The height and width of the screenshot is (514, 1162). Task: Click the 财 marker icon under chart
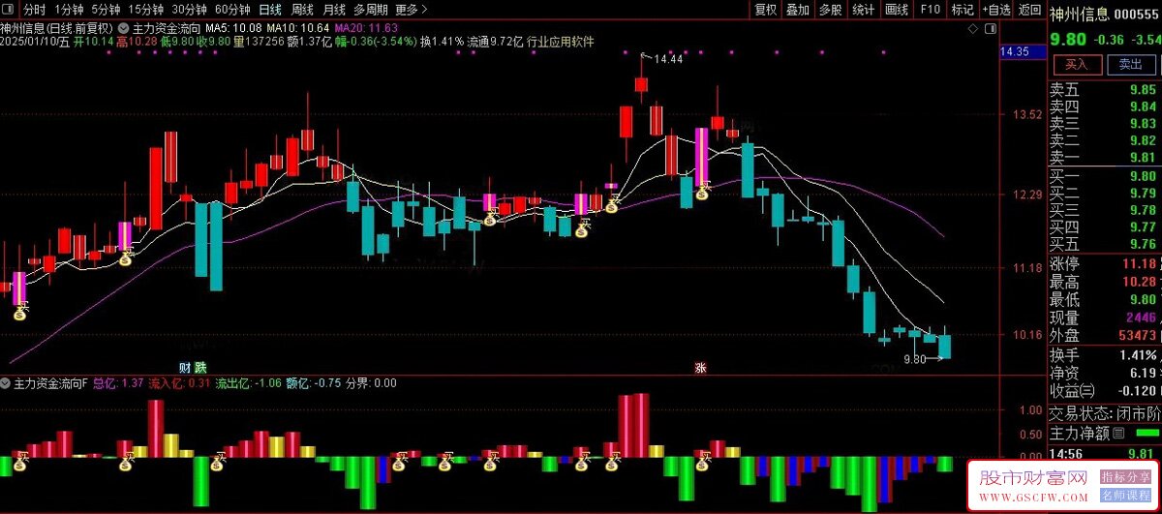tap(185, 367)
